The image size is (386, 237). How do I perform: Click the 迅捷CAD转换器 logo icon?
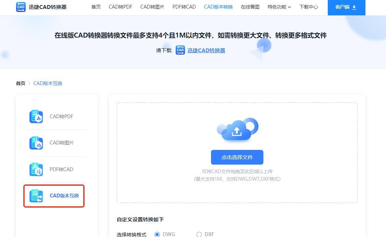pyautogui.click(x=20, y=7)
